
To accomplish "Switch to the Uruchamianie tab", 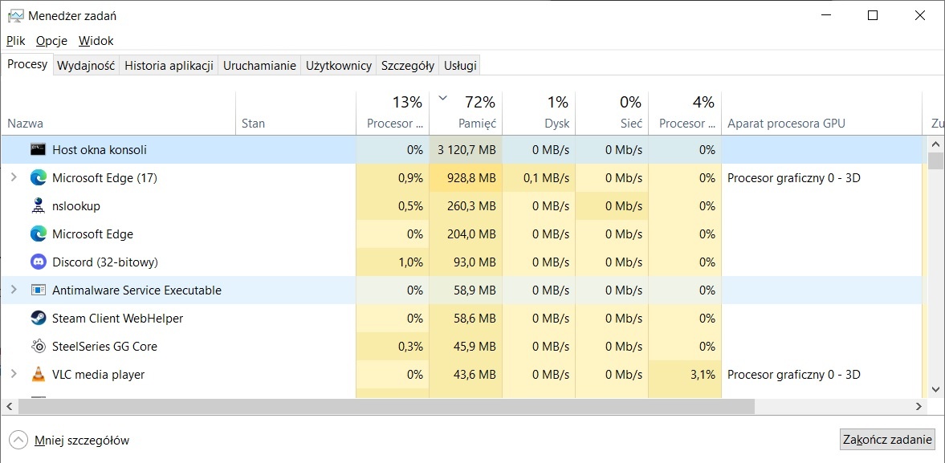I will [x=260, y=66].
